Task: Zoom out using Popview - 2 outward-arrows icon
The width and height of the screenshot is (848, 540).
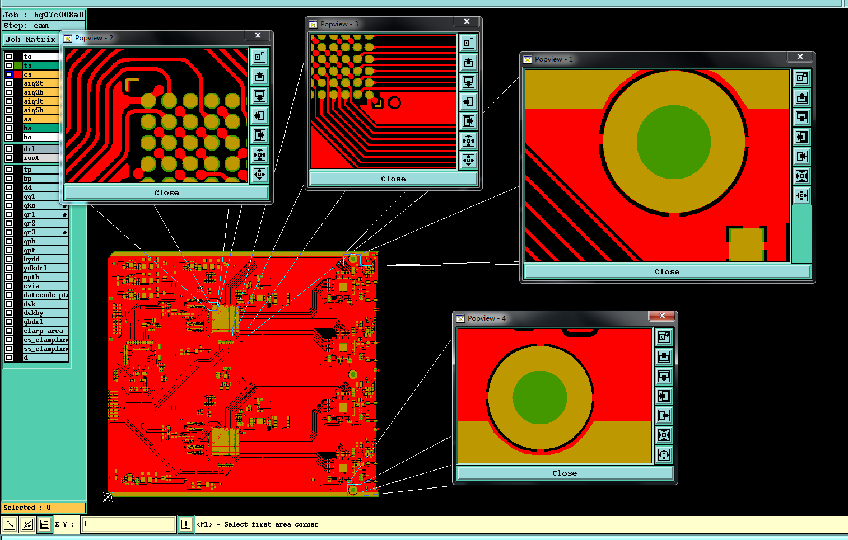Action: point(259,174)
